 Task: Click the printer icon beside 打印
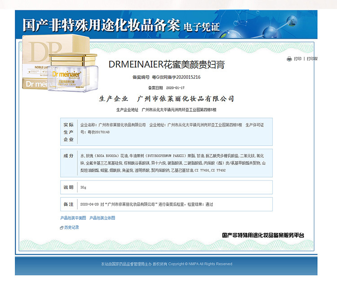click(x=289, y=59)
